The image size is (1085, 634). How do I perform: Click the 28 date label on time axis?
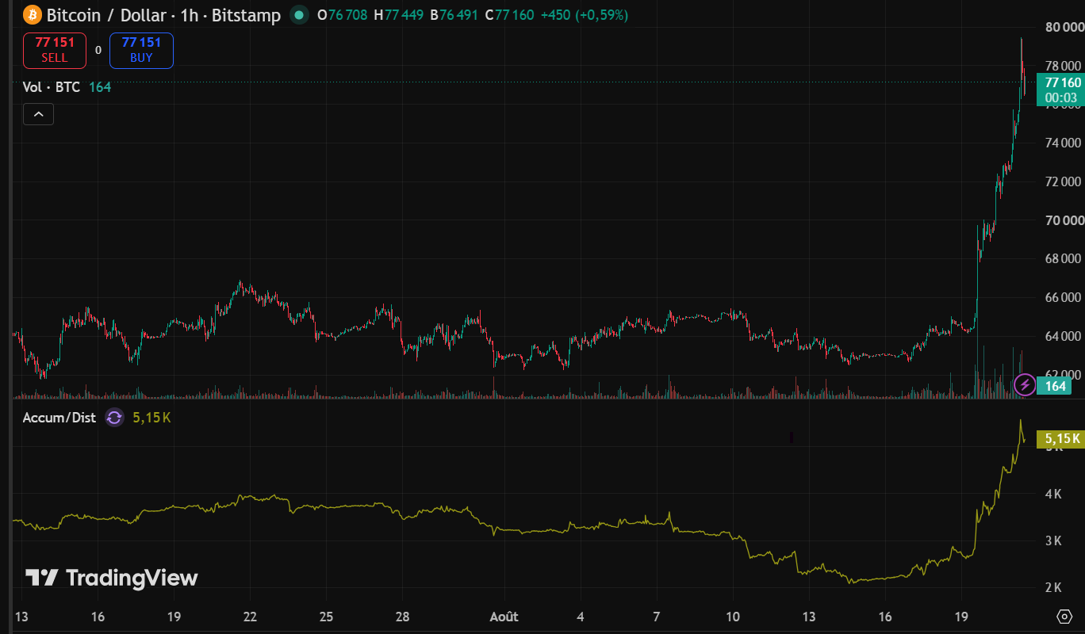402,617
